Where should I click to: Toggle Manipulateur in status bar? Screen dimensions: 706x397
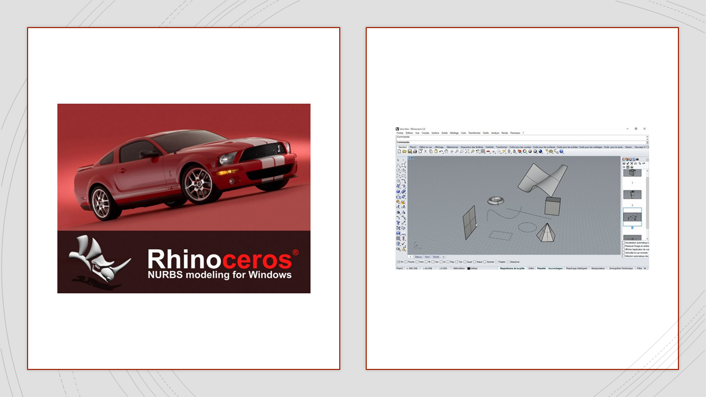coord(598,269)
